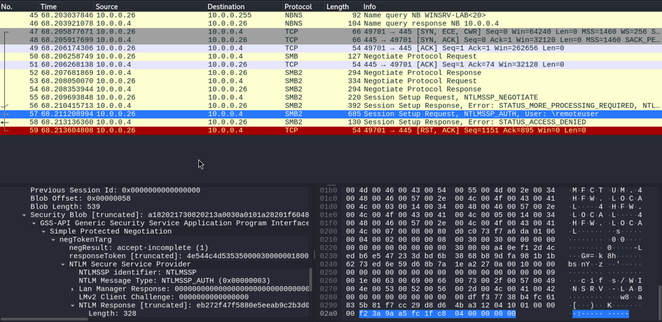Collapse the Simple Protected Negotiation node
This screenshot has width=662, height=322.
(44, 232)
